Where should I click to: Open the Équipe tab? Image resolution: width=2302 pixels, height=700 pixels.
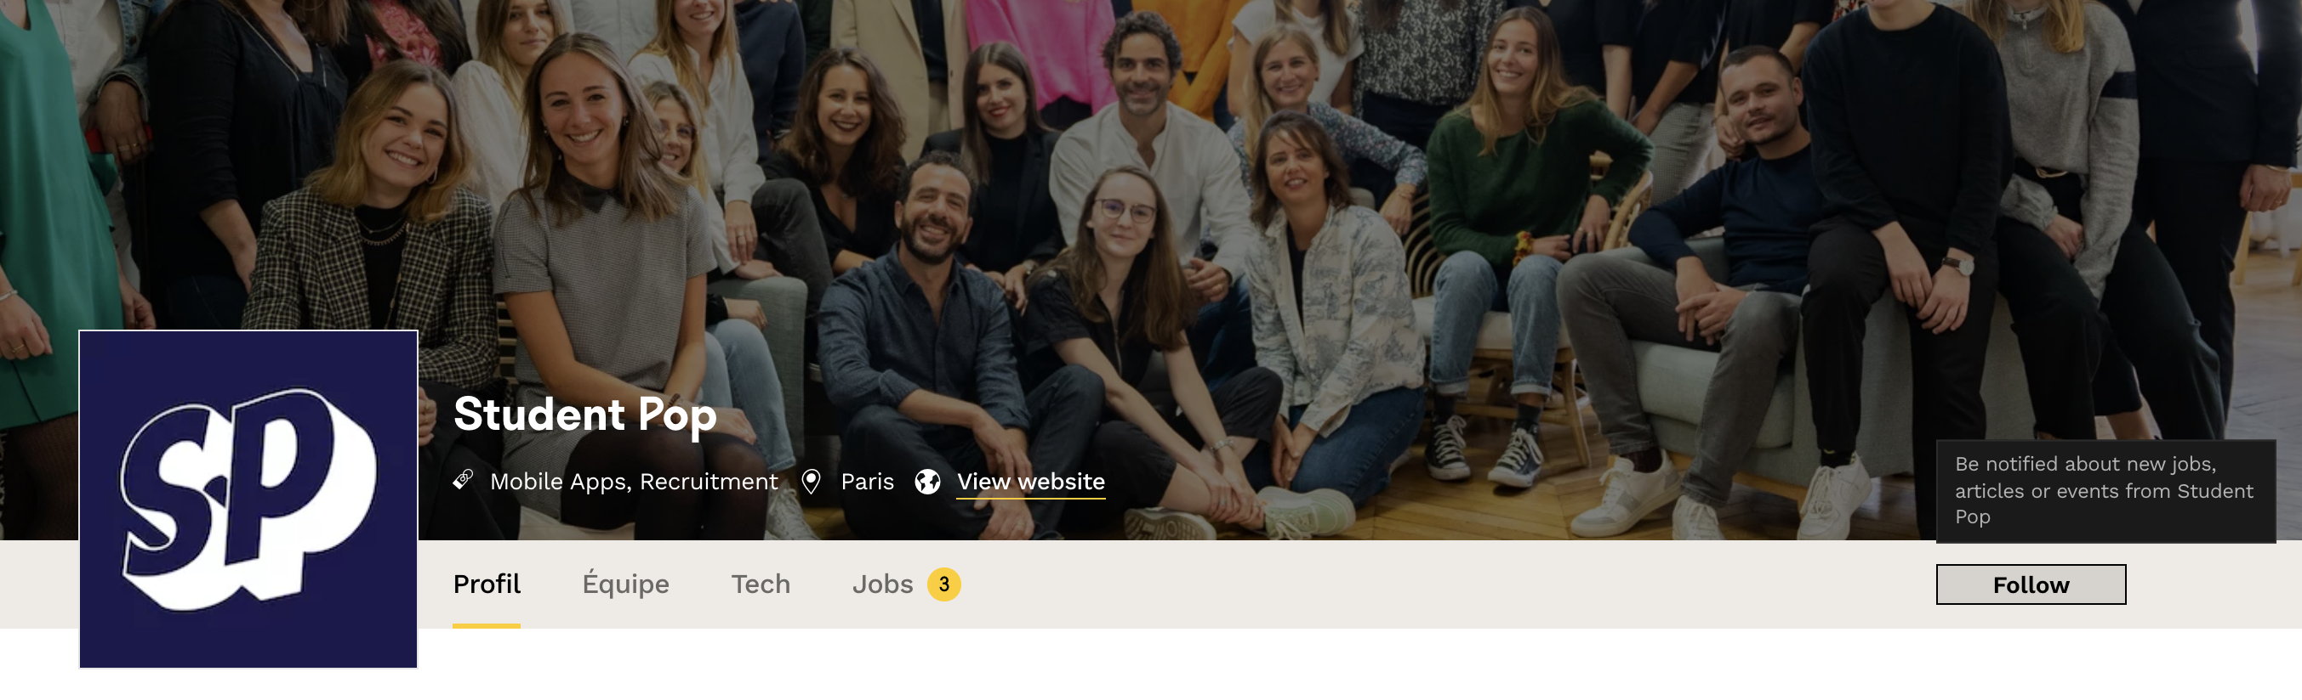[x=625, y=584]
